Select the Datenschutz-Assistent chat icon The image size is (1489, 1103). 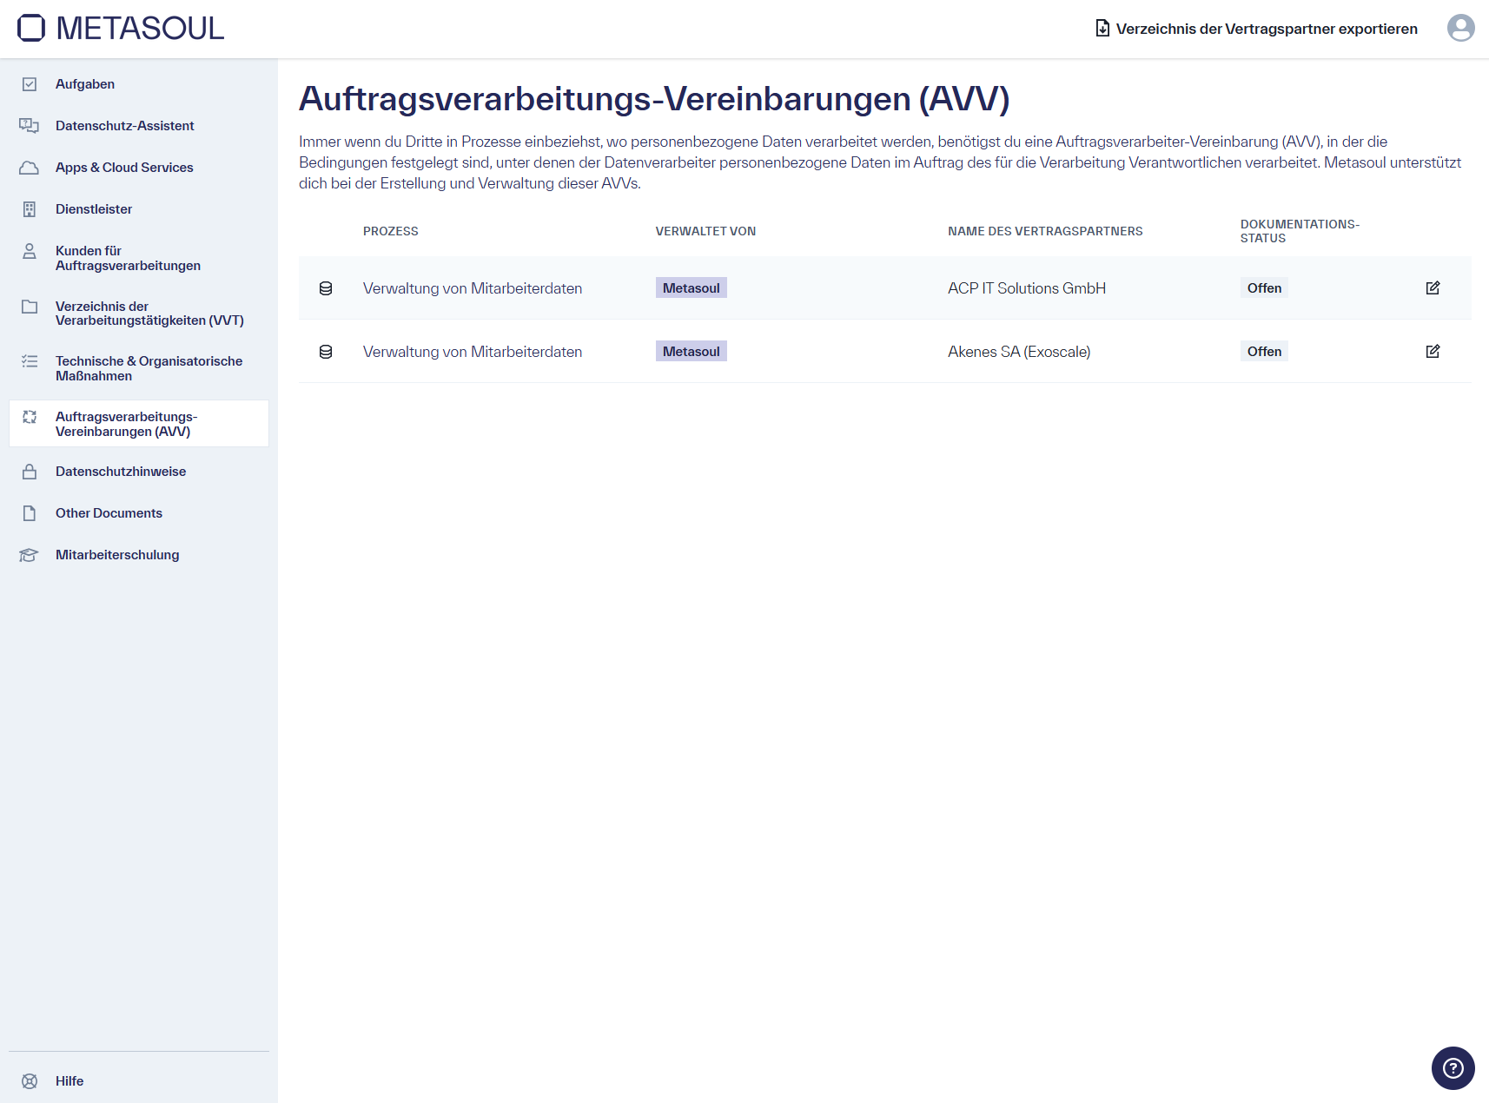30,125
